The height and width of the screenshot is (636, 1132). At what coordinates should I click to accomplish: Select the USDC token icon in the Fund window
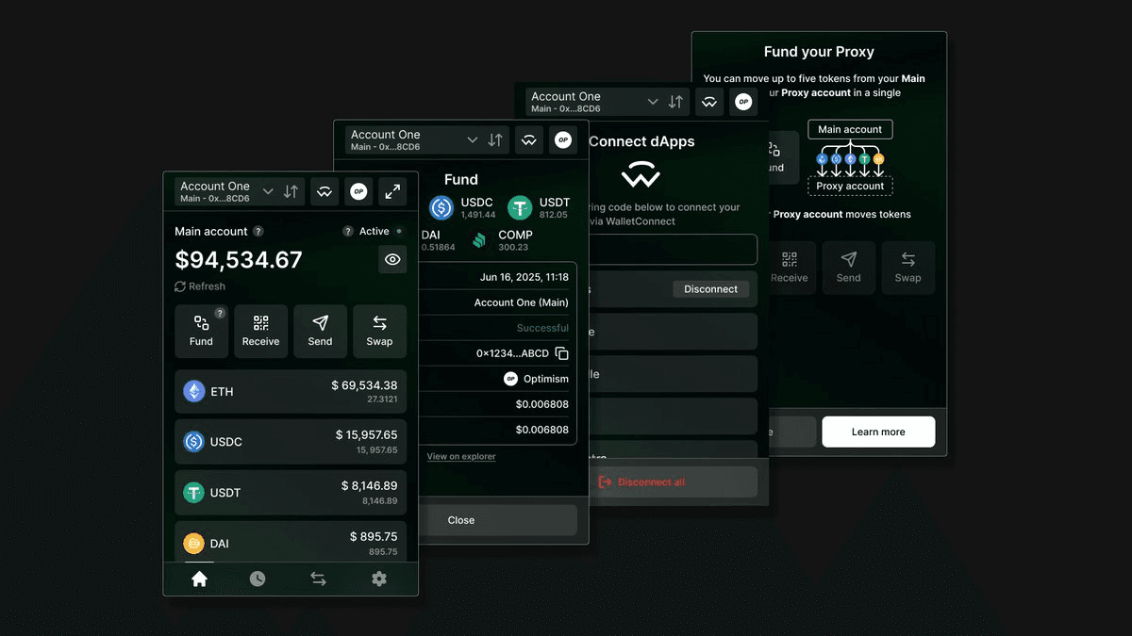(x=441, y=207)
